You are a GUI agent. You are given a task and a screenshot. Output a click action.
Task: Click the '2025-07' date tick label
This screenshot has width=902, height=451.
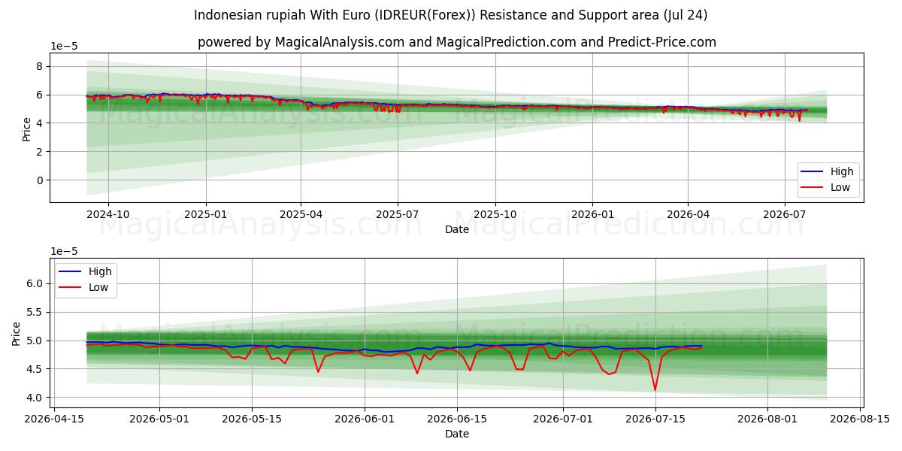397,214
